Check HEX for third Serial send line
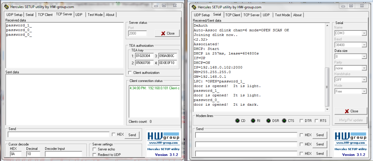The width and height of the screenshot is (373, 161). coord(301,154)
